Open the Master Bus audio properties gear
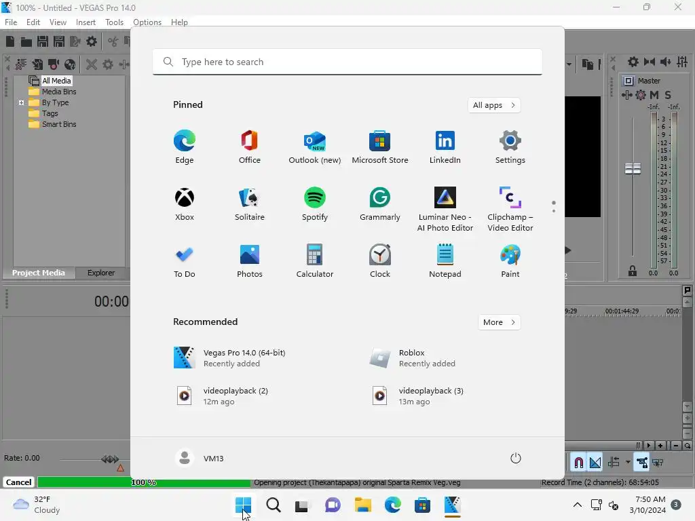Viewport: 695px width, 521px height. 633,62
